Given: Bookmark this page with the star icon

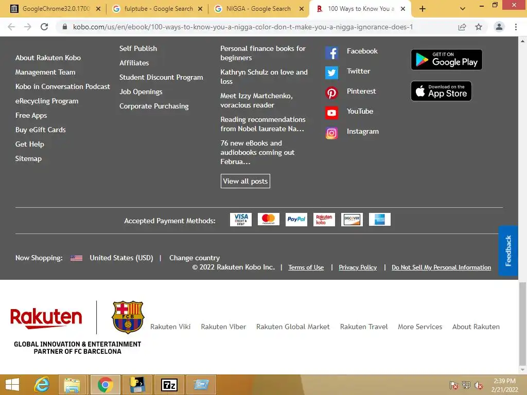Looking at the screenshot, I should 479,27.
